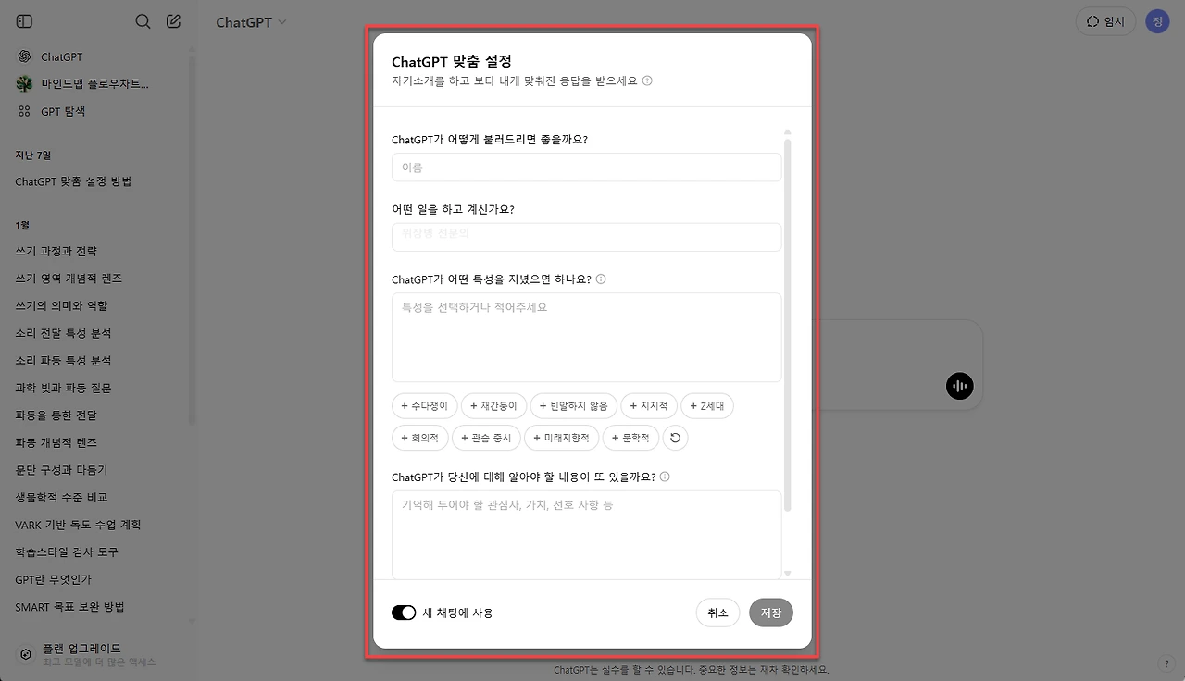
Task: Click the 임시 temporary chat button
Action: 1105,21
